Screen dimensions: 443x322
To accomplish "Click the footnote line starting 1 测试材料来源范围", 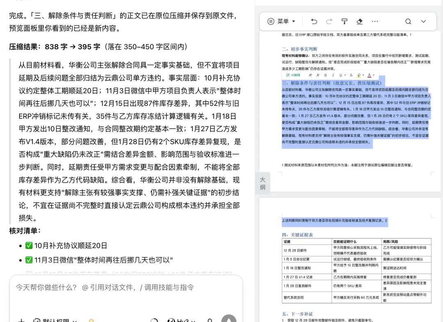I will coord(347,165).
